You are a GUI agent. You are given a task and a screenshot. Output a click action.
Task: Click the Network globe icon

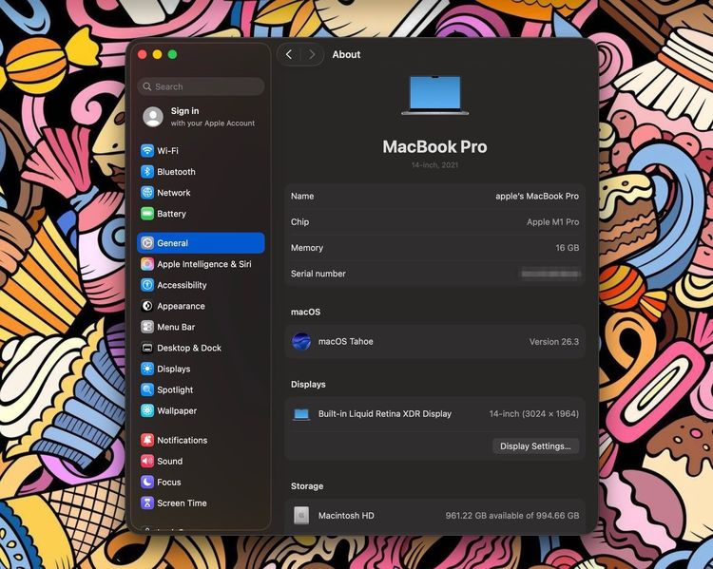(146, 192)
